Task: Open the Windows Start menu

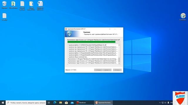Action: (3, 103)
